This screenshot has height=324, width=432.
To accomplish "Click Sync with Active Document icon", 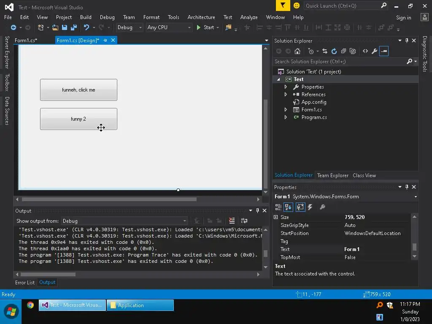I will 325,51.
